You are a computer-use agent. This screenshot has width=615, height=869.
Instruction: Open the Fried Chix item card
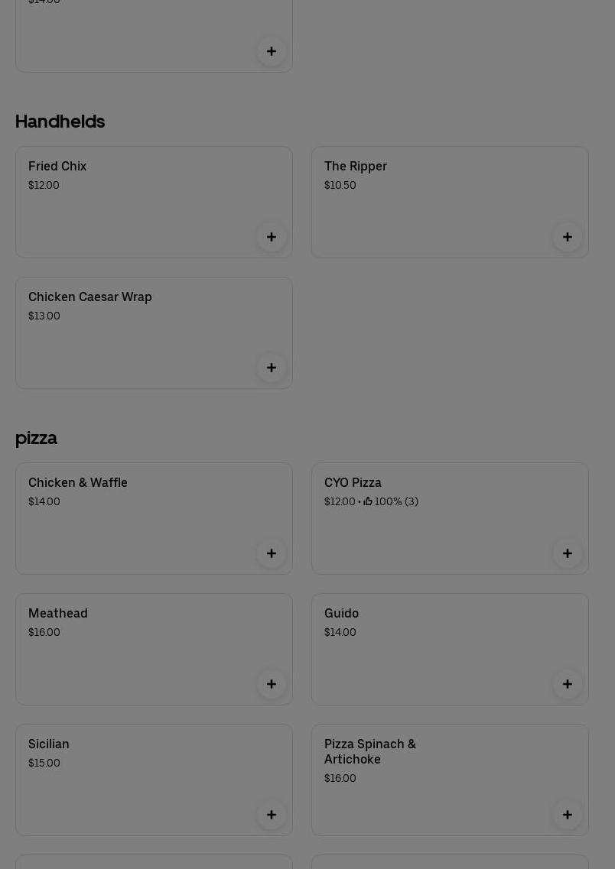155,203
